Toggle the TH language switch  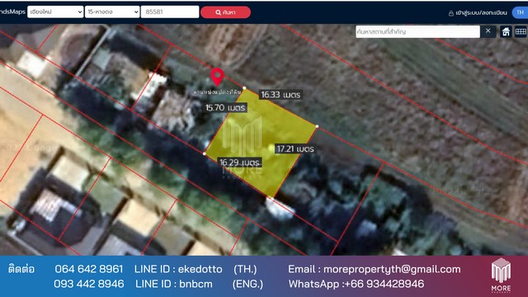tap(520, 12)
